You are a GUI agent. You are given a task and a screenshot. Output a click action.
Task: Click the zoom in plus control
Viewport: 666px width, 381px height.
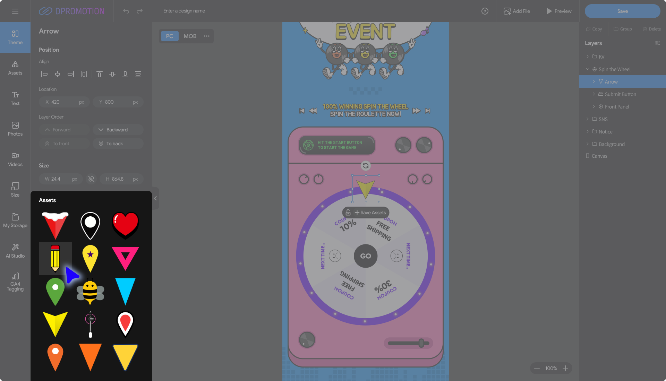coord(565,368)
